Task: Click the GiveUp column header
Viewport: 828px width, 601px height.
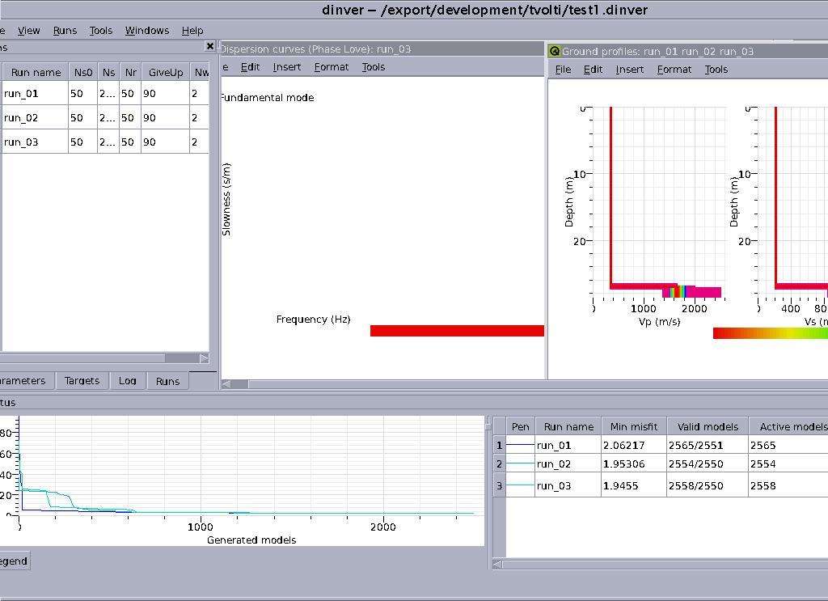Action: 165,73
